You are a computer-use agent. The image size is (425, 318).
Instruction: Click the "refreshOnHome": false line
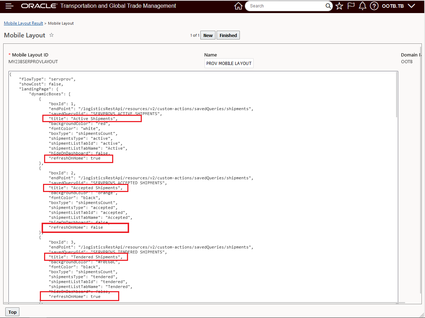76,227
